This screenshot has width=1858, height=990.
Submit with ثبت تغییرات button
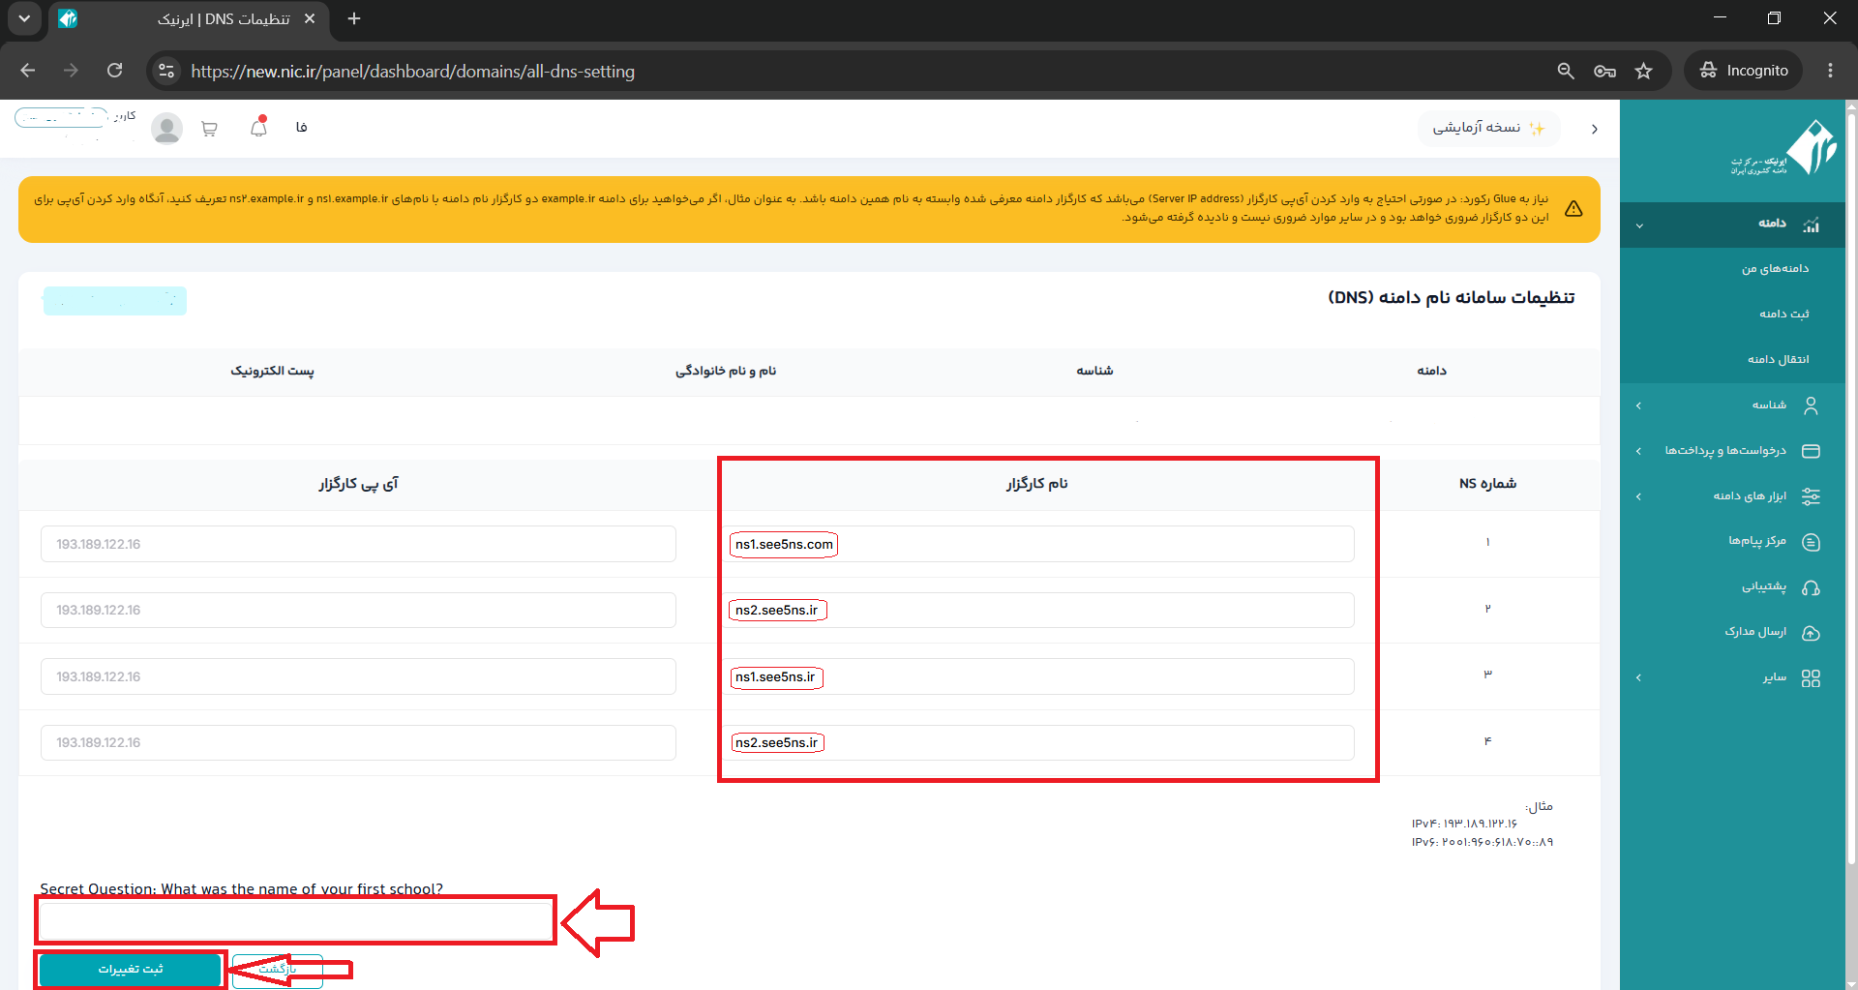[131, 970]
